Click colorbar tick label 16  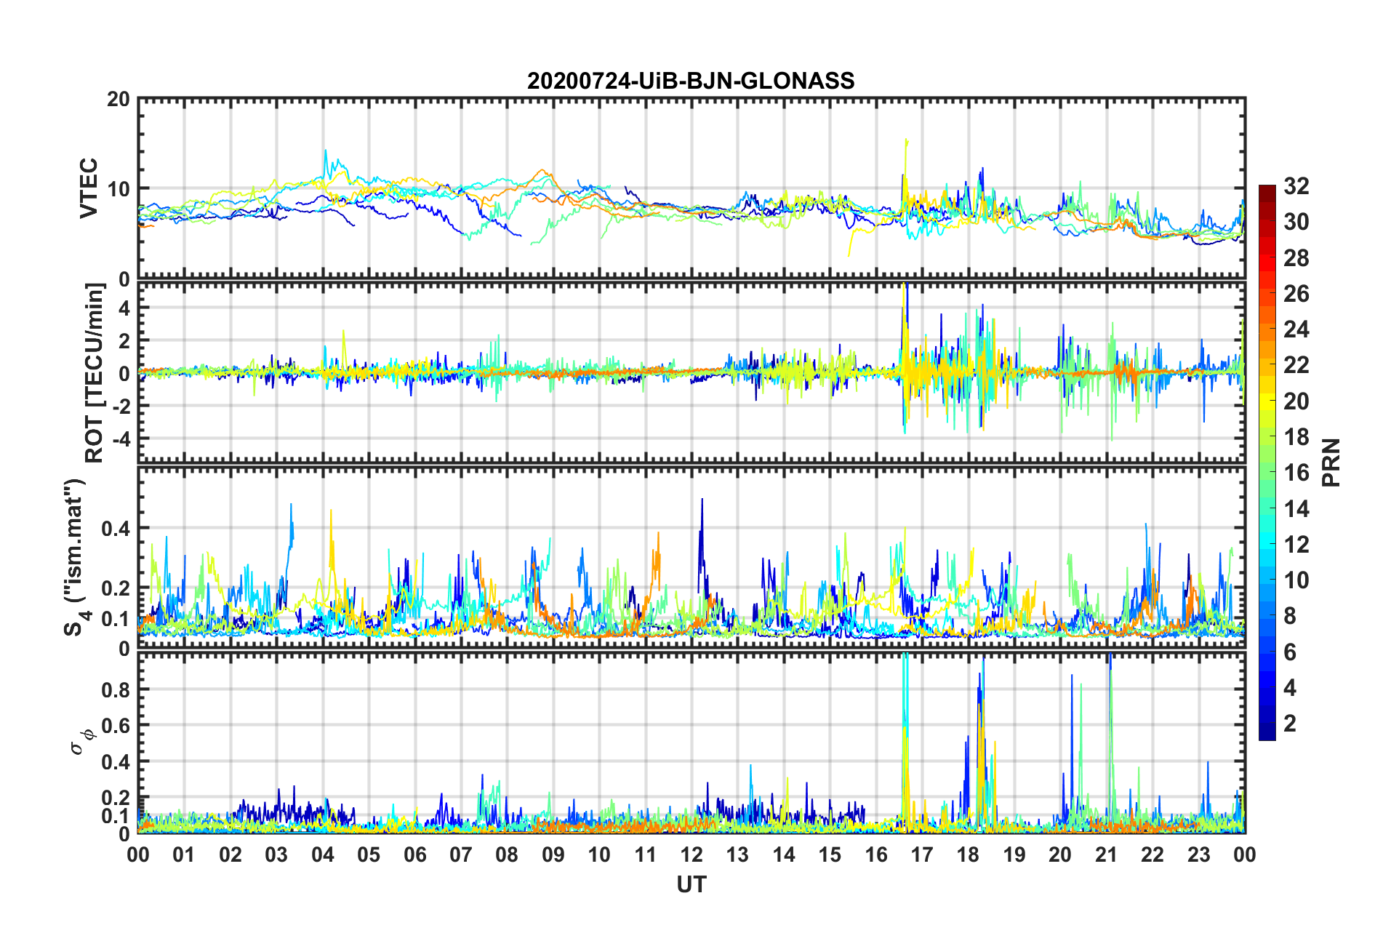click(1296, 473)
